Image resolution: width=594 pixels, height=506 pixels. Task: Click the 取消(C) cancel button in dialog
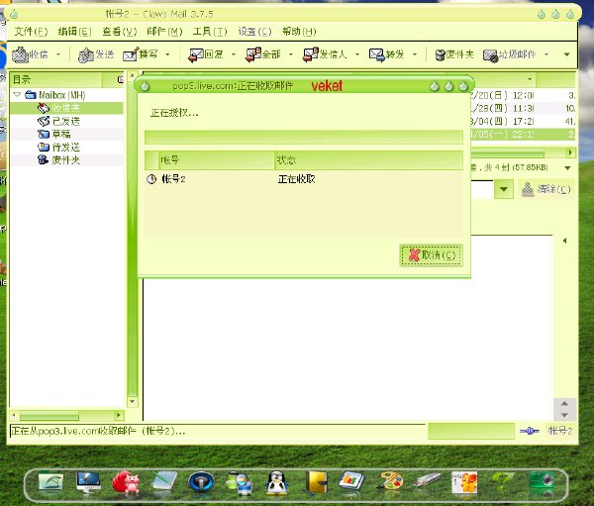coord(431,255)
